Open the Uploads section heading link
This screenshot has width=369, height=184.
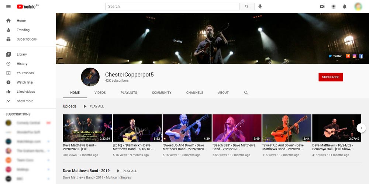70,106
